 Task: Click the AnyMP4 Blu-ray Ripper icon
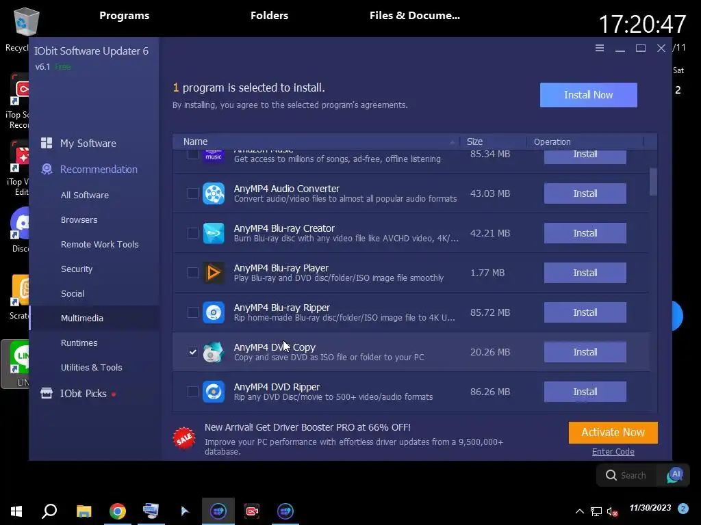(214, 312)
